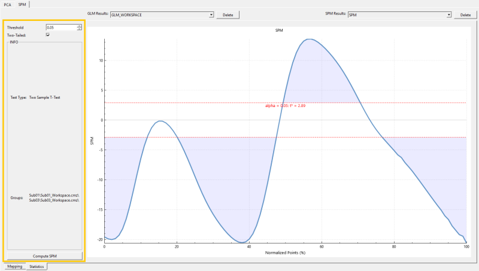This screenshot has width=479, height=271.
Task: Click the Test Type label
Action: [19, 98]
